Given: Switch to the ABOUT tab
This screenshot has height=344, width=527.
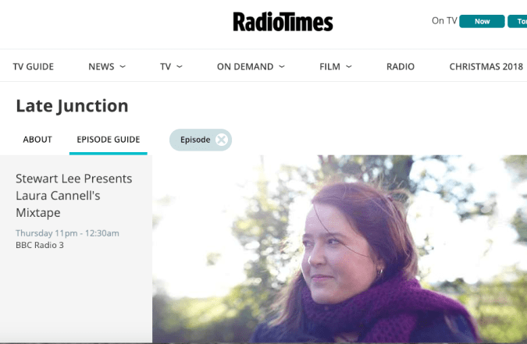Looking at the screenshot, I should pyautogui.click(x=37, y=140).
